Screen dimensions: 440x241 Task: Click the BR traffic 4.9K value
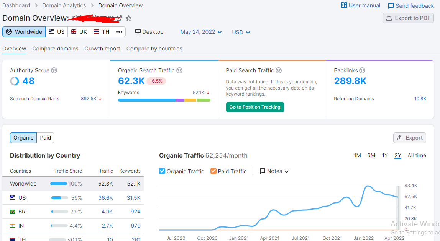pos(107,212)
